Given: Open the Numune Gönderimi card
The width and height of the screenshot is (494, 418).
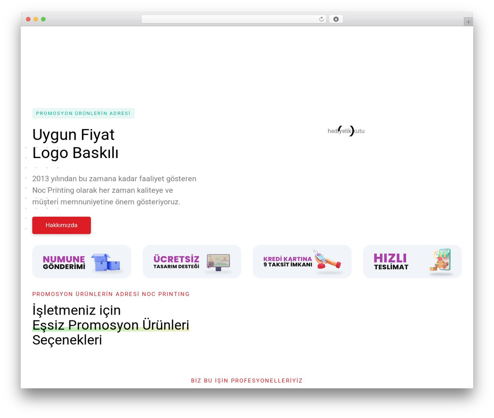Looking at the screenshot, I should tap(82, 261).
